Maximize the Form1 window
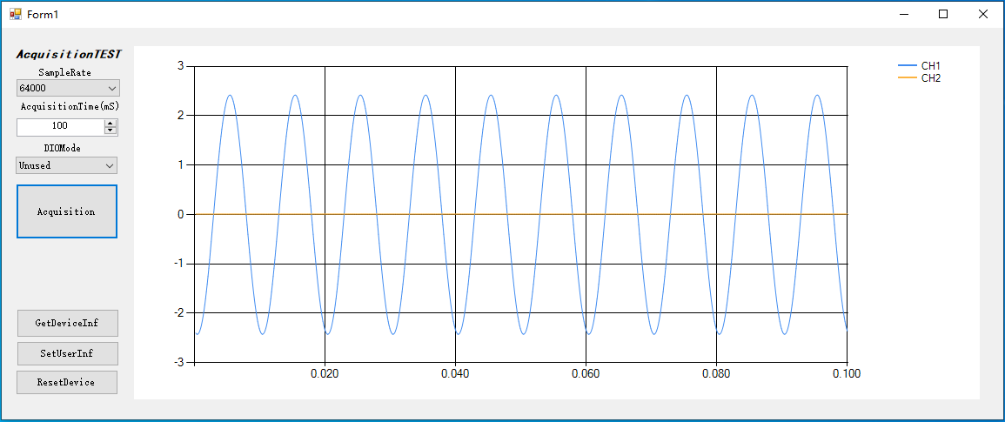Image resolution: width=1005 pixels, height=422 pixels. click(943, 14)
